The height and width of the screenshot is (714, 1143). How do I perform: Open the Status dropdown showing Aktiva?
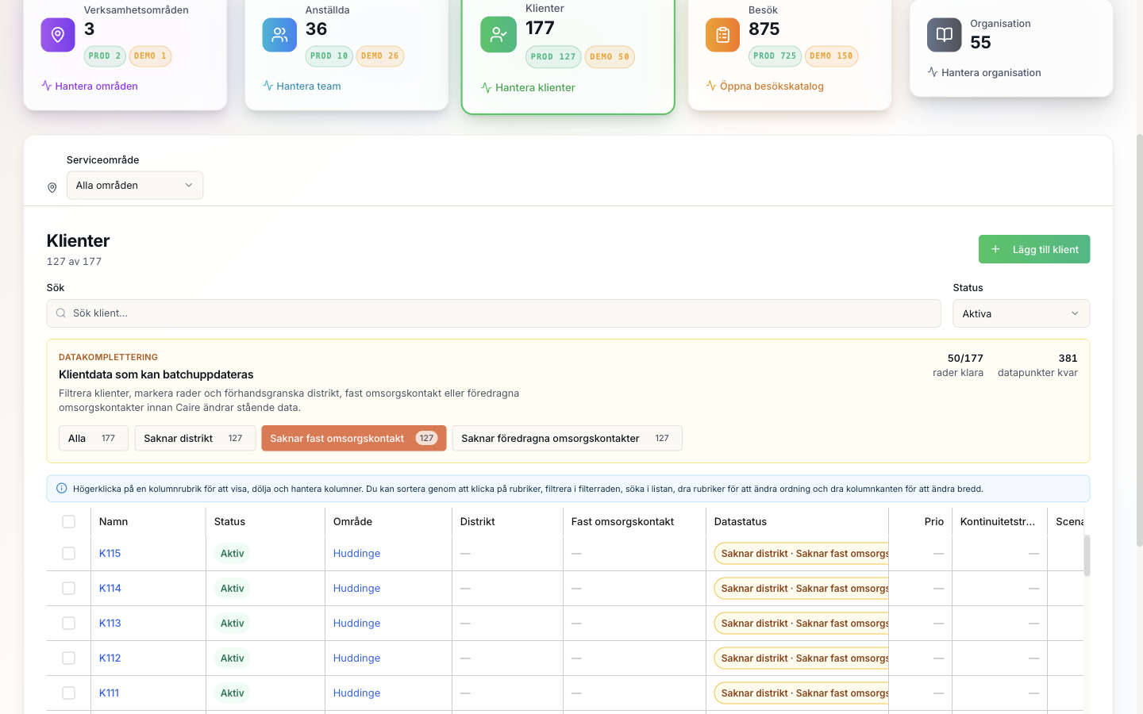pyautogui.click(x=1021, y=313)
